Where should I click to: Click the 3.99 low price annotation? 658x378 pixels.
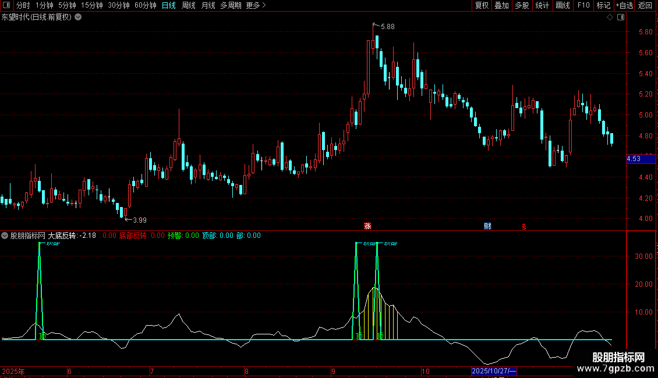[140, 220]
